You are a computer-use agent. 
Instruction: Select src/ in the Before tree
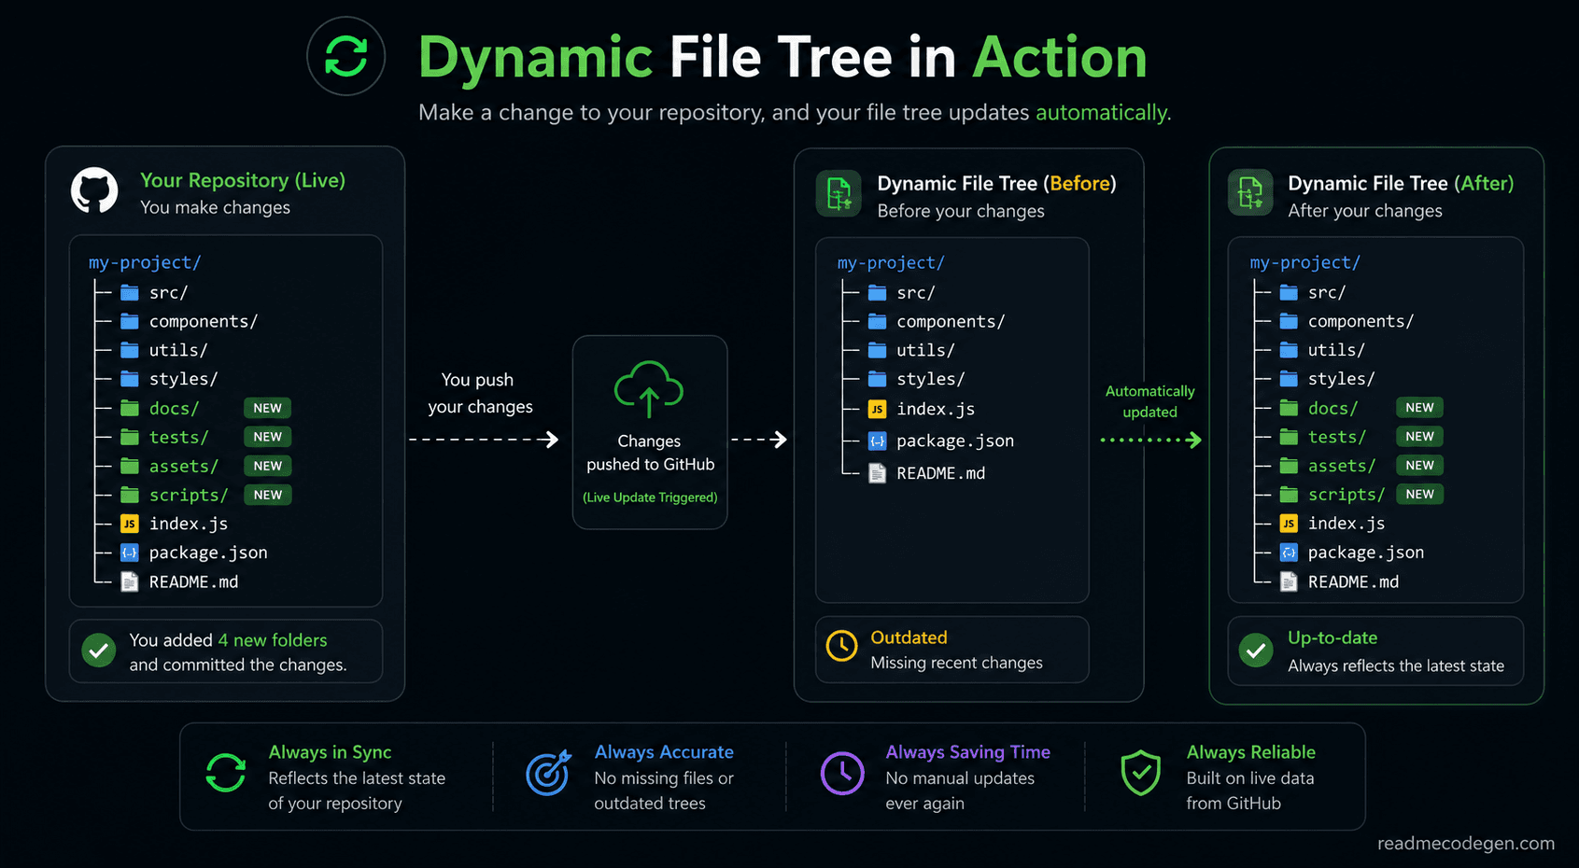[916, 293]
